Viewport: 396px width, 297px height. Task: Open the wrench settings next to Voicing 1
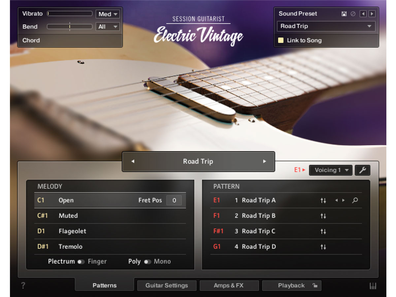point(362,170)
